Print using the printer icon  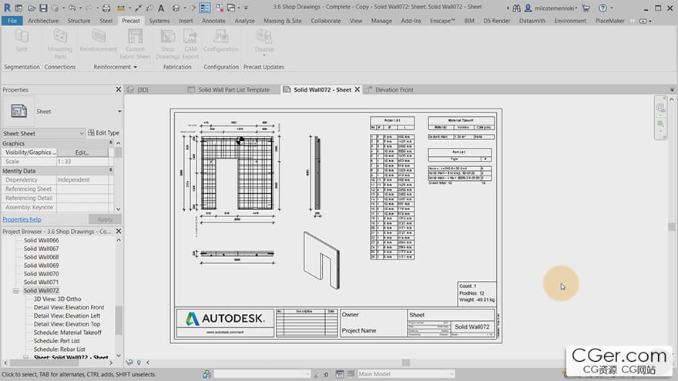(x=106, y=8)
